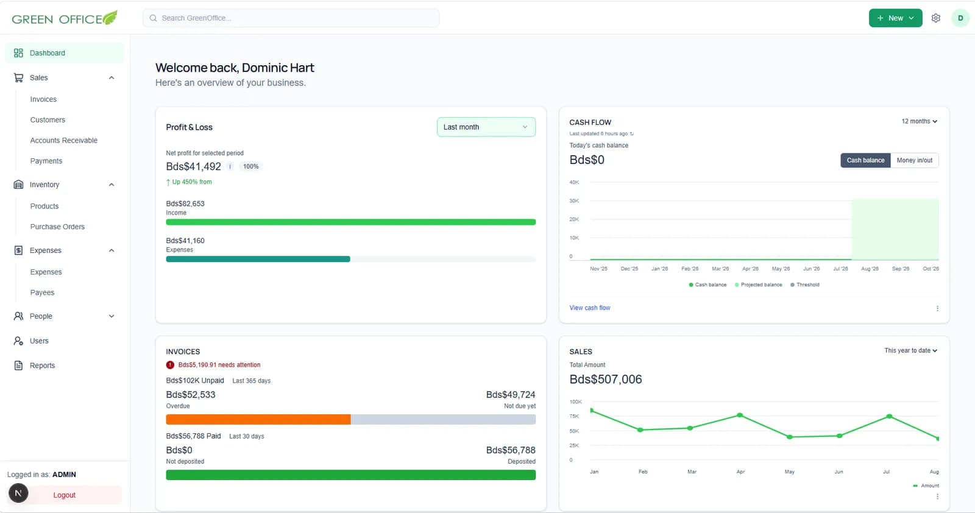975x513 pixels.
Task: Click the Dashboard grid icon
Action: 18,53
